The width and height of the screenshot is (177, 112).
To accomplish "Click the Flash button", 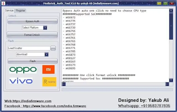I will (x=33, y=61).
